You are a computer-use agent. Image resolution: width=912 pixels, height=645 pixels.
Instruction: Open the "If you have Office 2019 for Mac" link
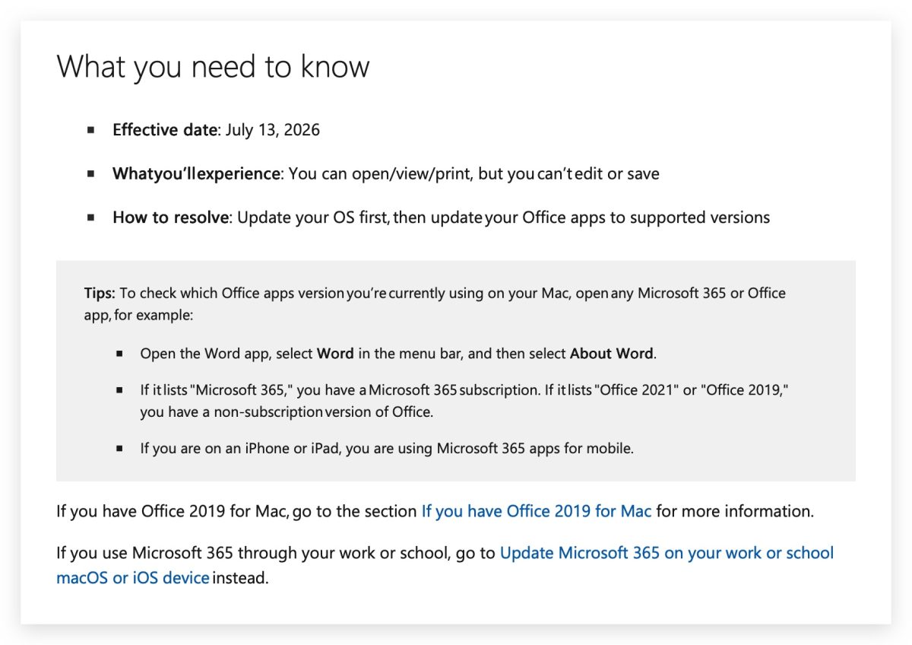pos(537,511)
